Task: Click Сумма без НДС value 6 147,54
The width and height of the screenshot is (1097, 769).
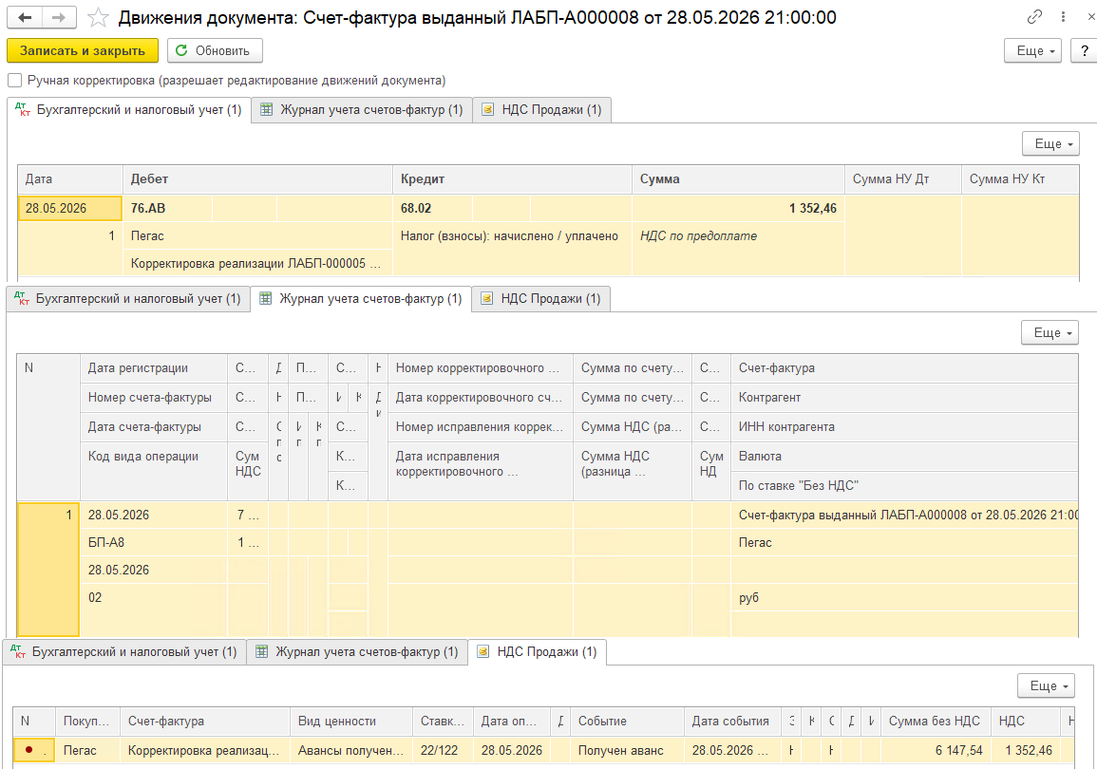Action: [935, 750]
